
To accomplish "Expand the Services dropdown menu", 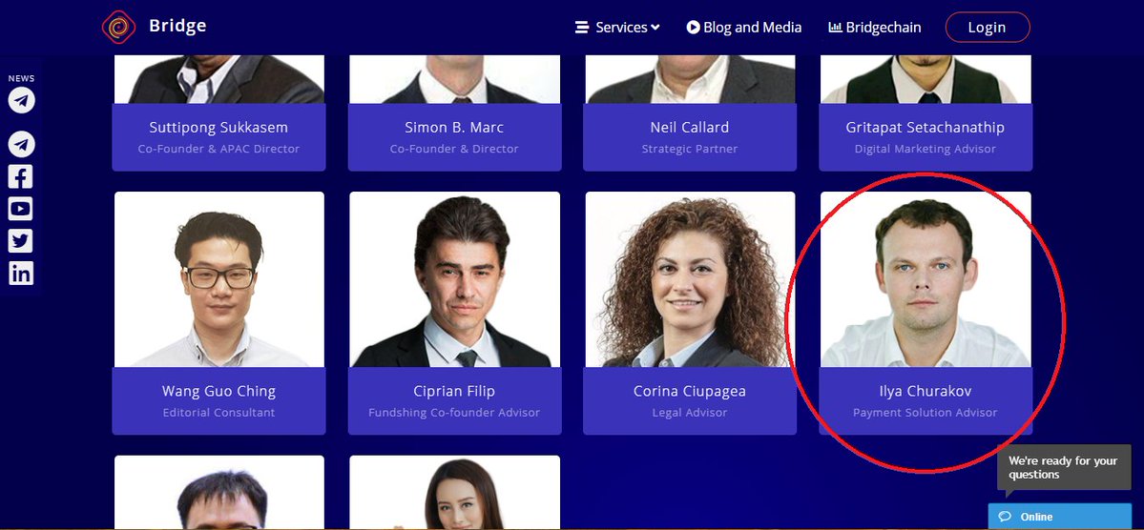I will (x=617, y=27).
